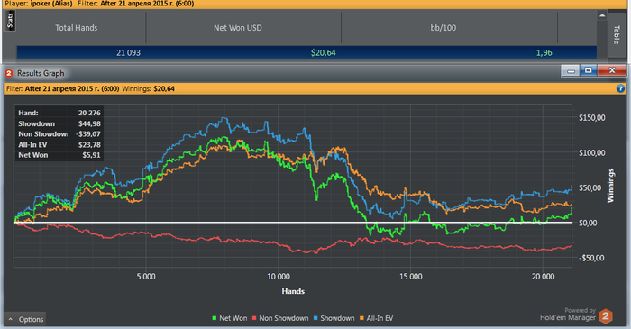Open the help icon in the filter bar
Viewport: 631px width, 329px height.
click(x=620, y=88)
